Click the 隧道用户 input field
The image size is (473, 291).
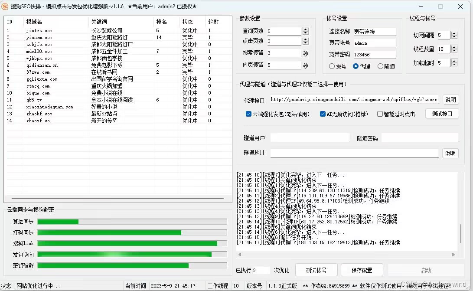310,138
